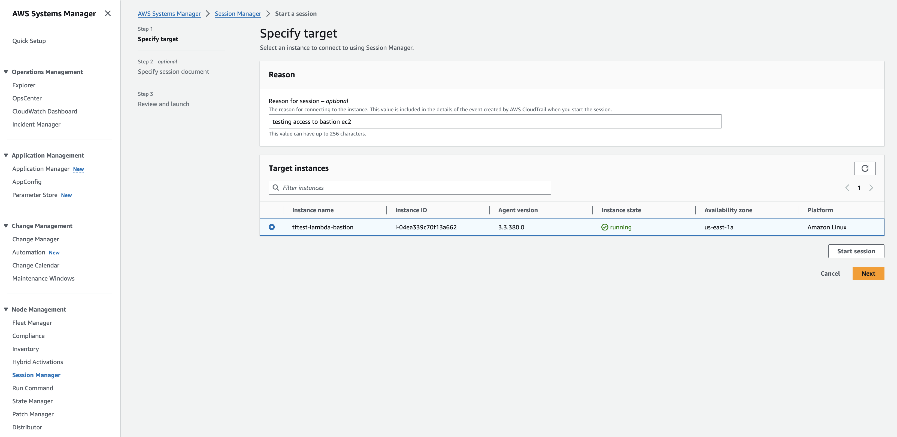Close the AWS Systems Manager sidebar

(x=108, y=13)
